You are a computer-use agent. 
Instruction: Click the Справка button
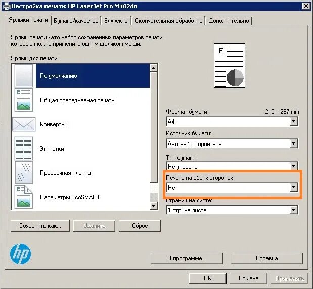(x=266, y=258)
